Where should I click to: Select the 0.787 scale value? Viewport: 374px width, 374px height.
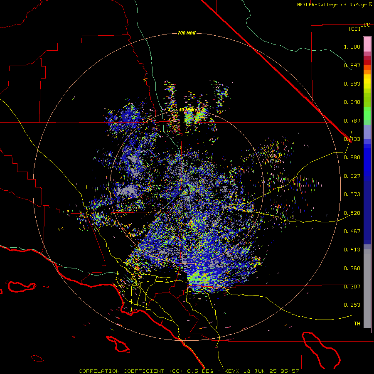coord(352,121)
